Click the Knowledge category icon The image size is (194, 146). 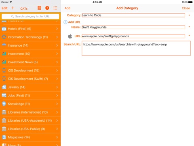click(x=4, y=104)
